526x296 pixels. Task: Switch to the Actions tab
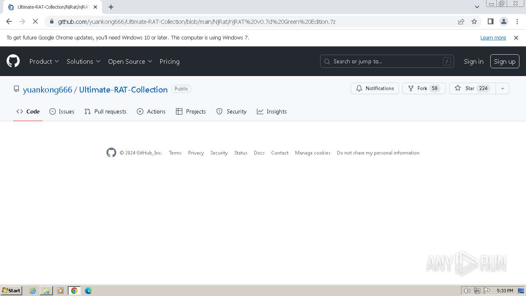[151, 111]
